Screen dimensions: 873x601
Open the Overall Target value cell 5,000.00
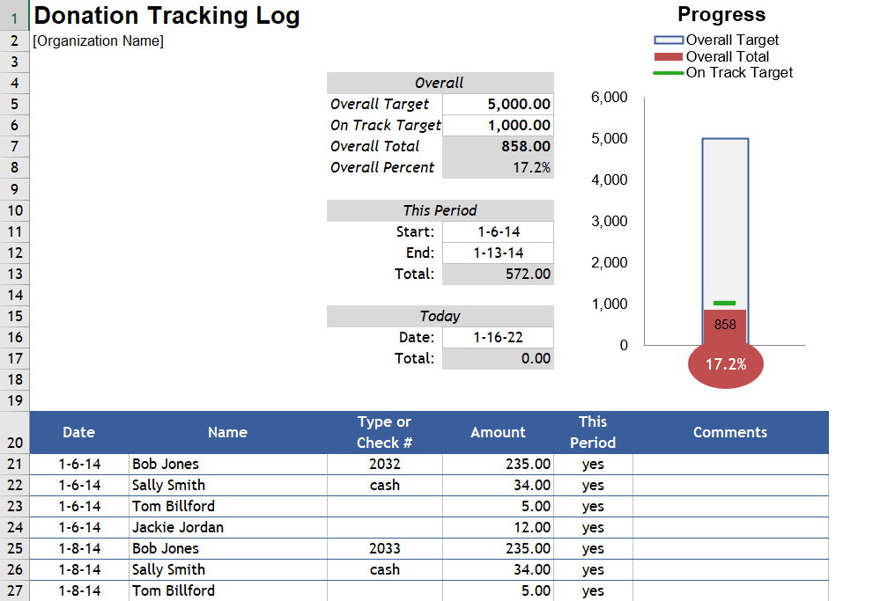tap(498, 104)
